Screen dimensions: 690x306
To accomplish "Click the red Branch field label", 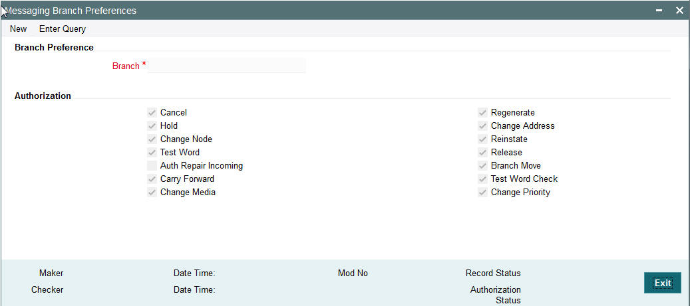I will [x=126, y=66].
